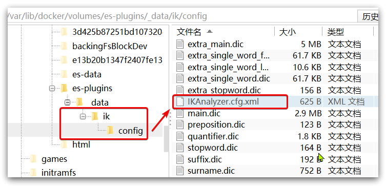
Task: Click the initramfs folder icon
Action: (x=33, y=173)
